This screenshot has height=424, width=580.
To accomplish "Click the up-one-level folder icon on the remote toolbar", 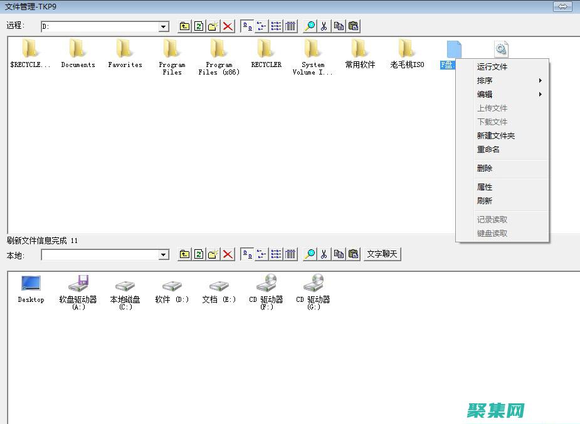I will click(x=184, y=26).
